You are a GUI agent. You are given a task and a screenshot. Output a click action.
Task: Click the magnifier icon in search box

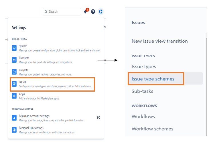(x=46, y=11)
